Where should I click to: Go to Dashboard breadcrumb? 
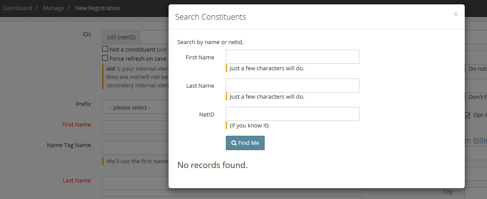[17, 8]
